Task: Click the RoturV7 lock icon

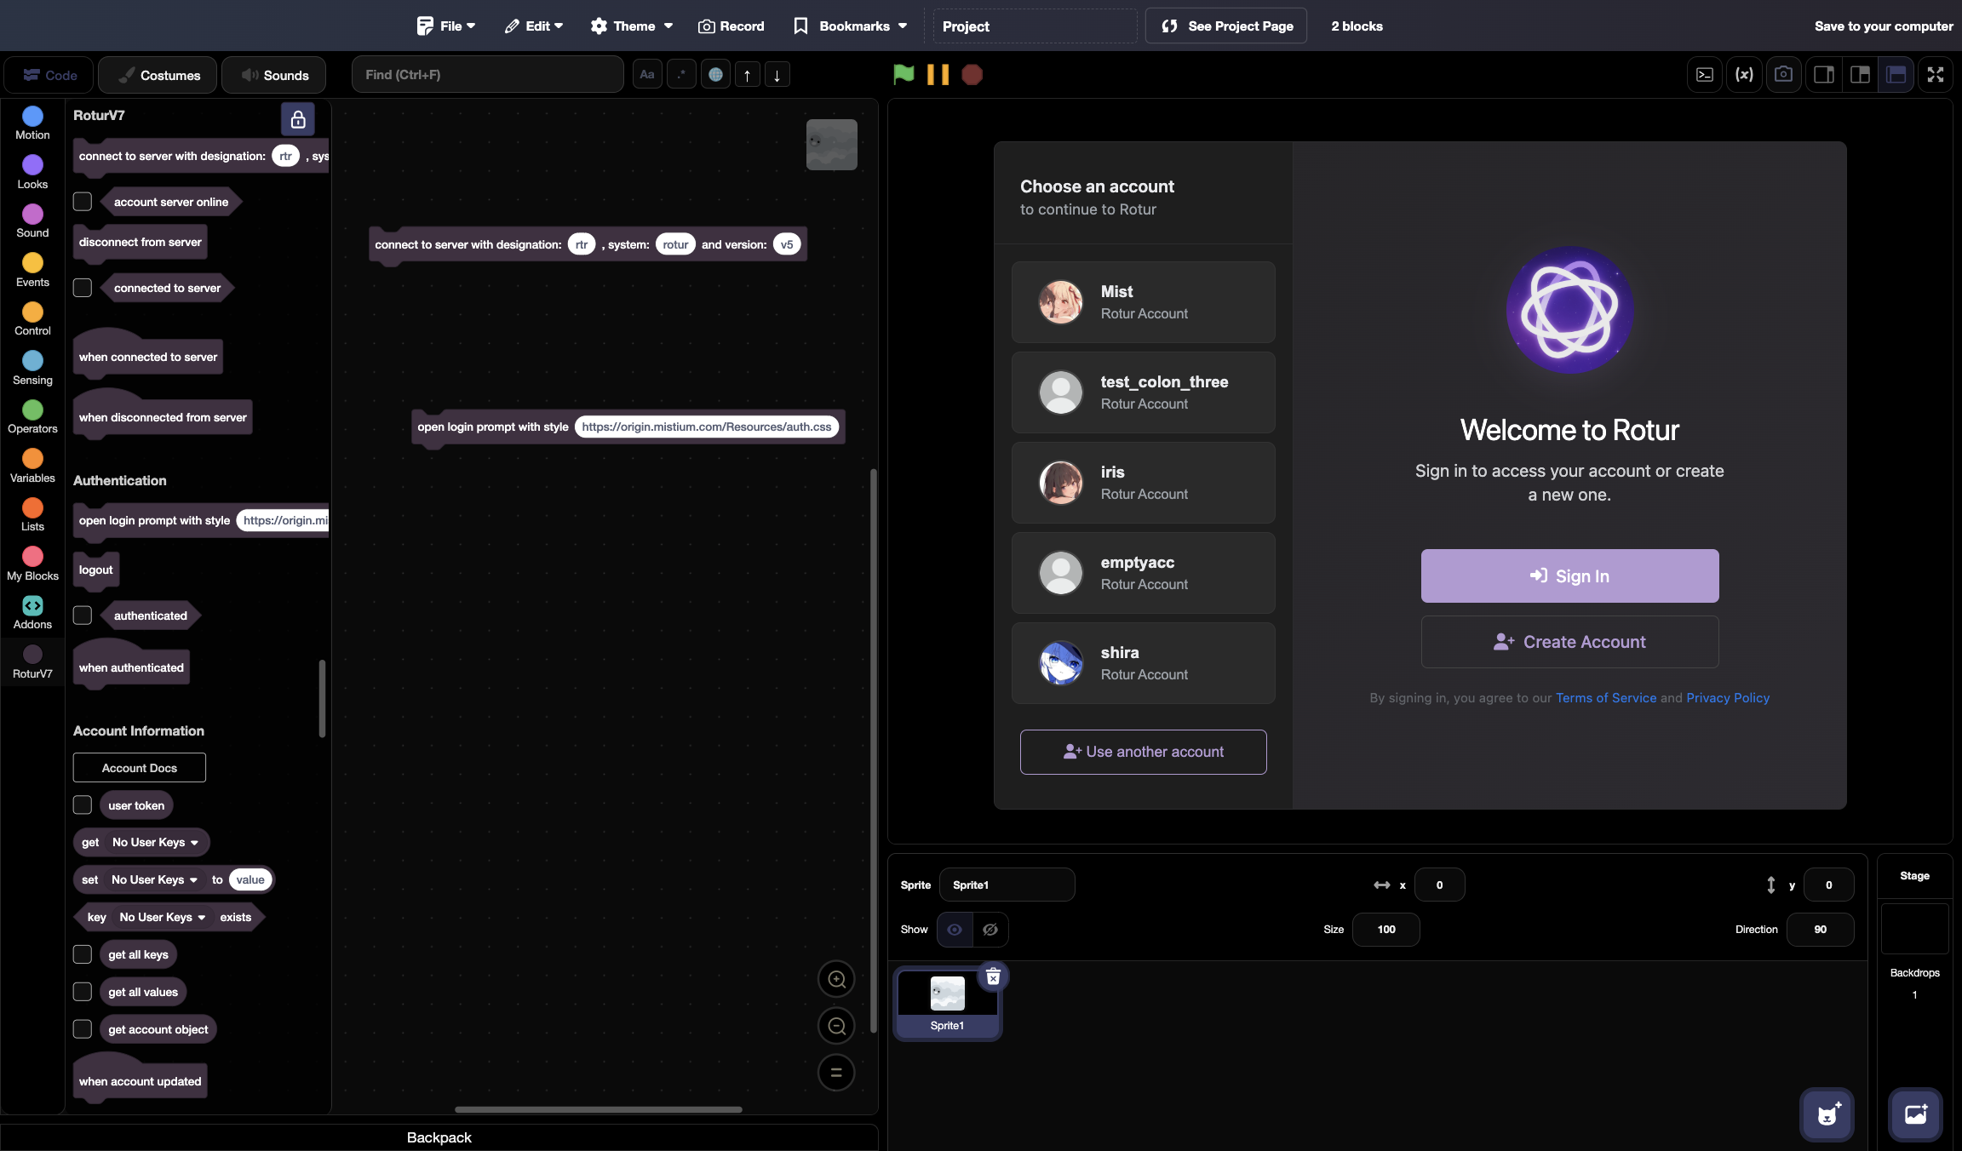Action: pyautogui.click(x=298, y=119)
